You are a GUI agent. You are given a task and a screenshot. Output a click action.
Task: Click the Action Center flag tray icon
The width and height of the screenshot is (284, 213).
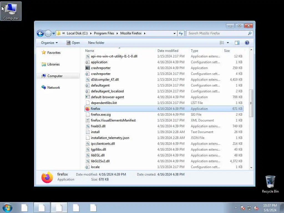[x=243, y=208]
